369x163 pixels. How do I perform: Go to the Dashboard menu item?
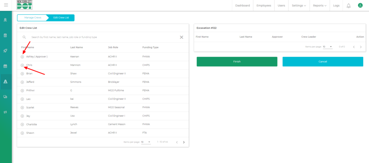(243, 6)
